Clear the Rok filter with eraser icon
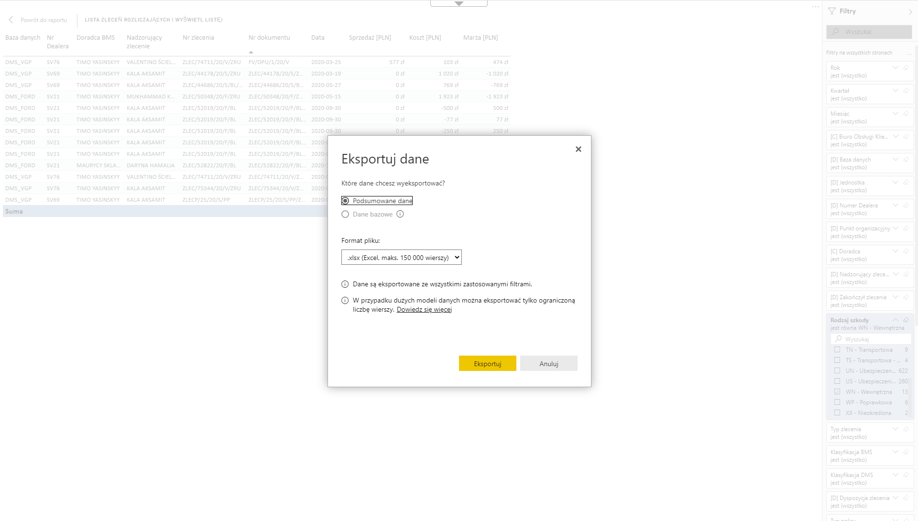This screenshot has height=521, width=918. [906, 68]
